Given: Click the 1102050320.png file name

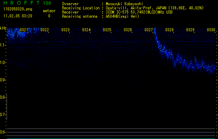Looking at the screenshot, I should (x=17, y=9).
